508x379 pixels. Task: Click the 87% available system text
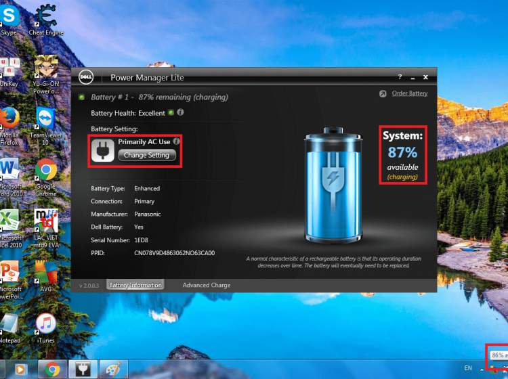[x=403, y=159]
